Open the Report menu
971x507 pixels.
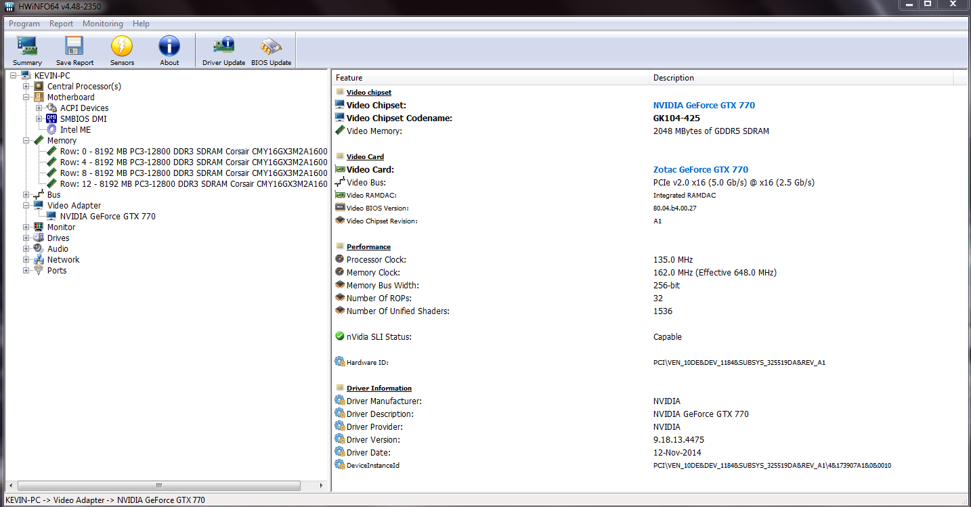(61, 24)
